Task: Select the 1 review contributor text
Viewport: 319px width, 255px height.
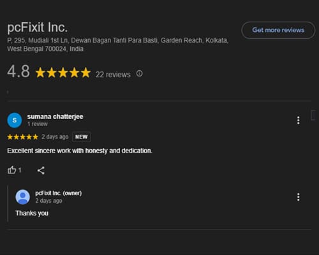Action: [x=38, y=124]
